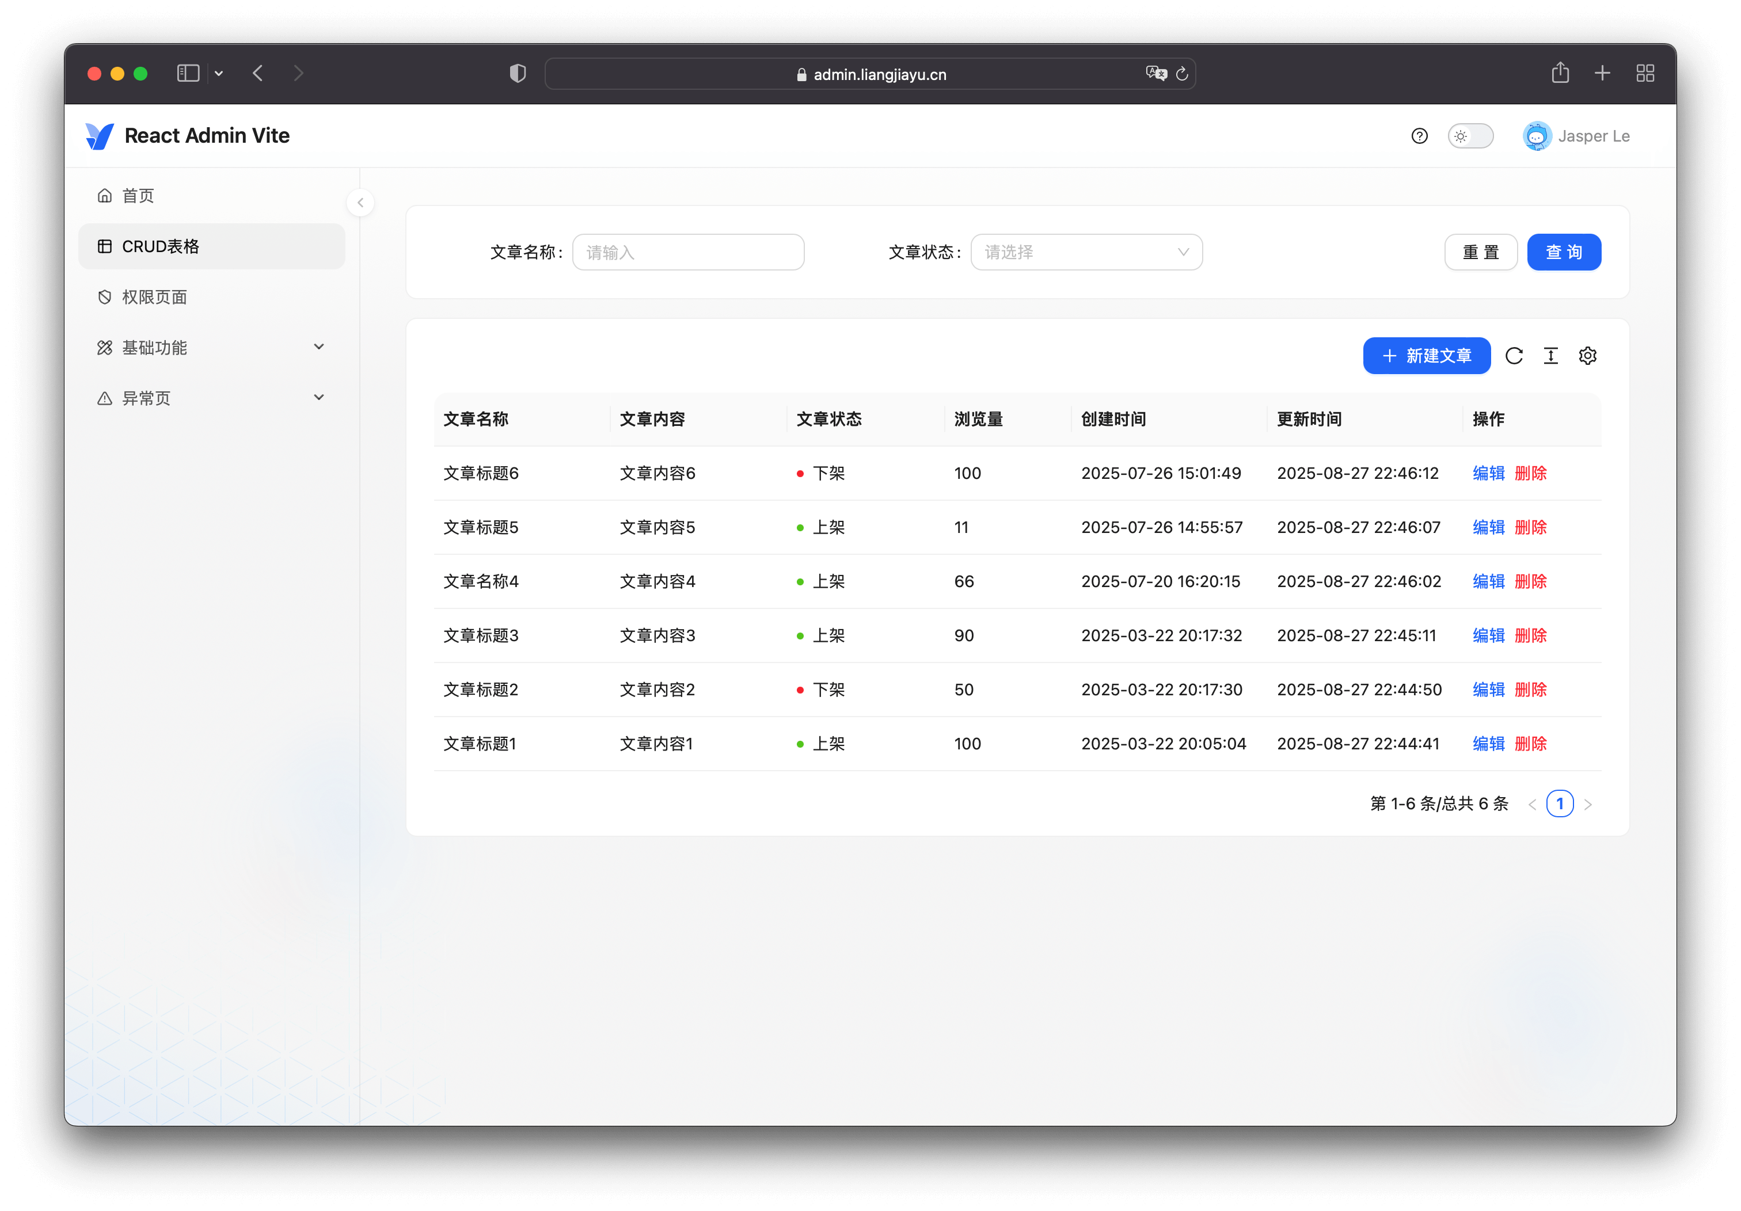This screenshot has width=1741, height=1211.
Task: Open Safari tab overview grid icon
Action: point(1645,73)
